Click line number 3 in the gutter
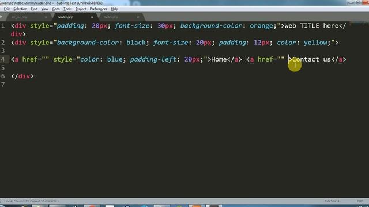Viewport: 369px width, 207px height. tap(3, 51)
